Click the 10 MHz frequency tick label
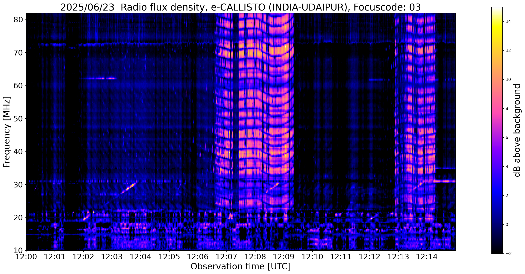 (18, 251)
